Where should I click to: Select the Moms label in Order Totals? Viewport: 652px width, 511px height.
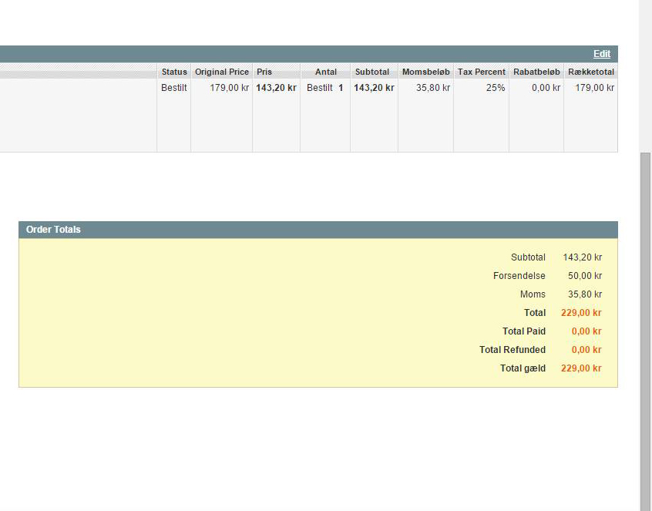533,294
